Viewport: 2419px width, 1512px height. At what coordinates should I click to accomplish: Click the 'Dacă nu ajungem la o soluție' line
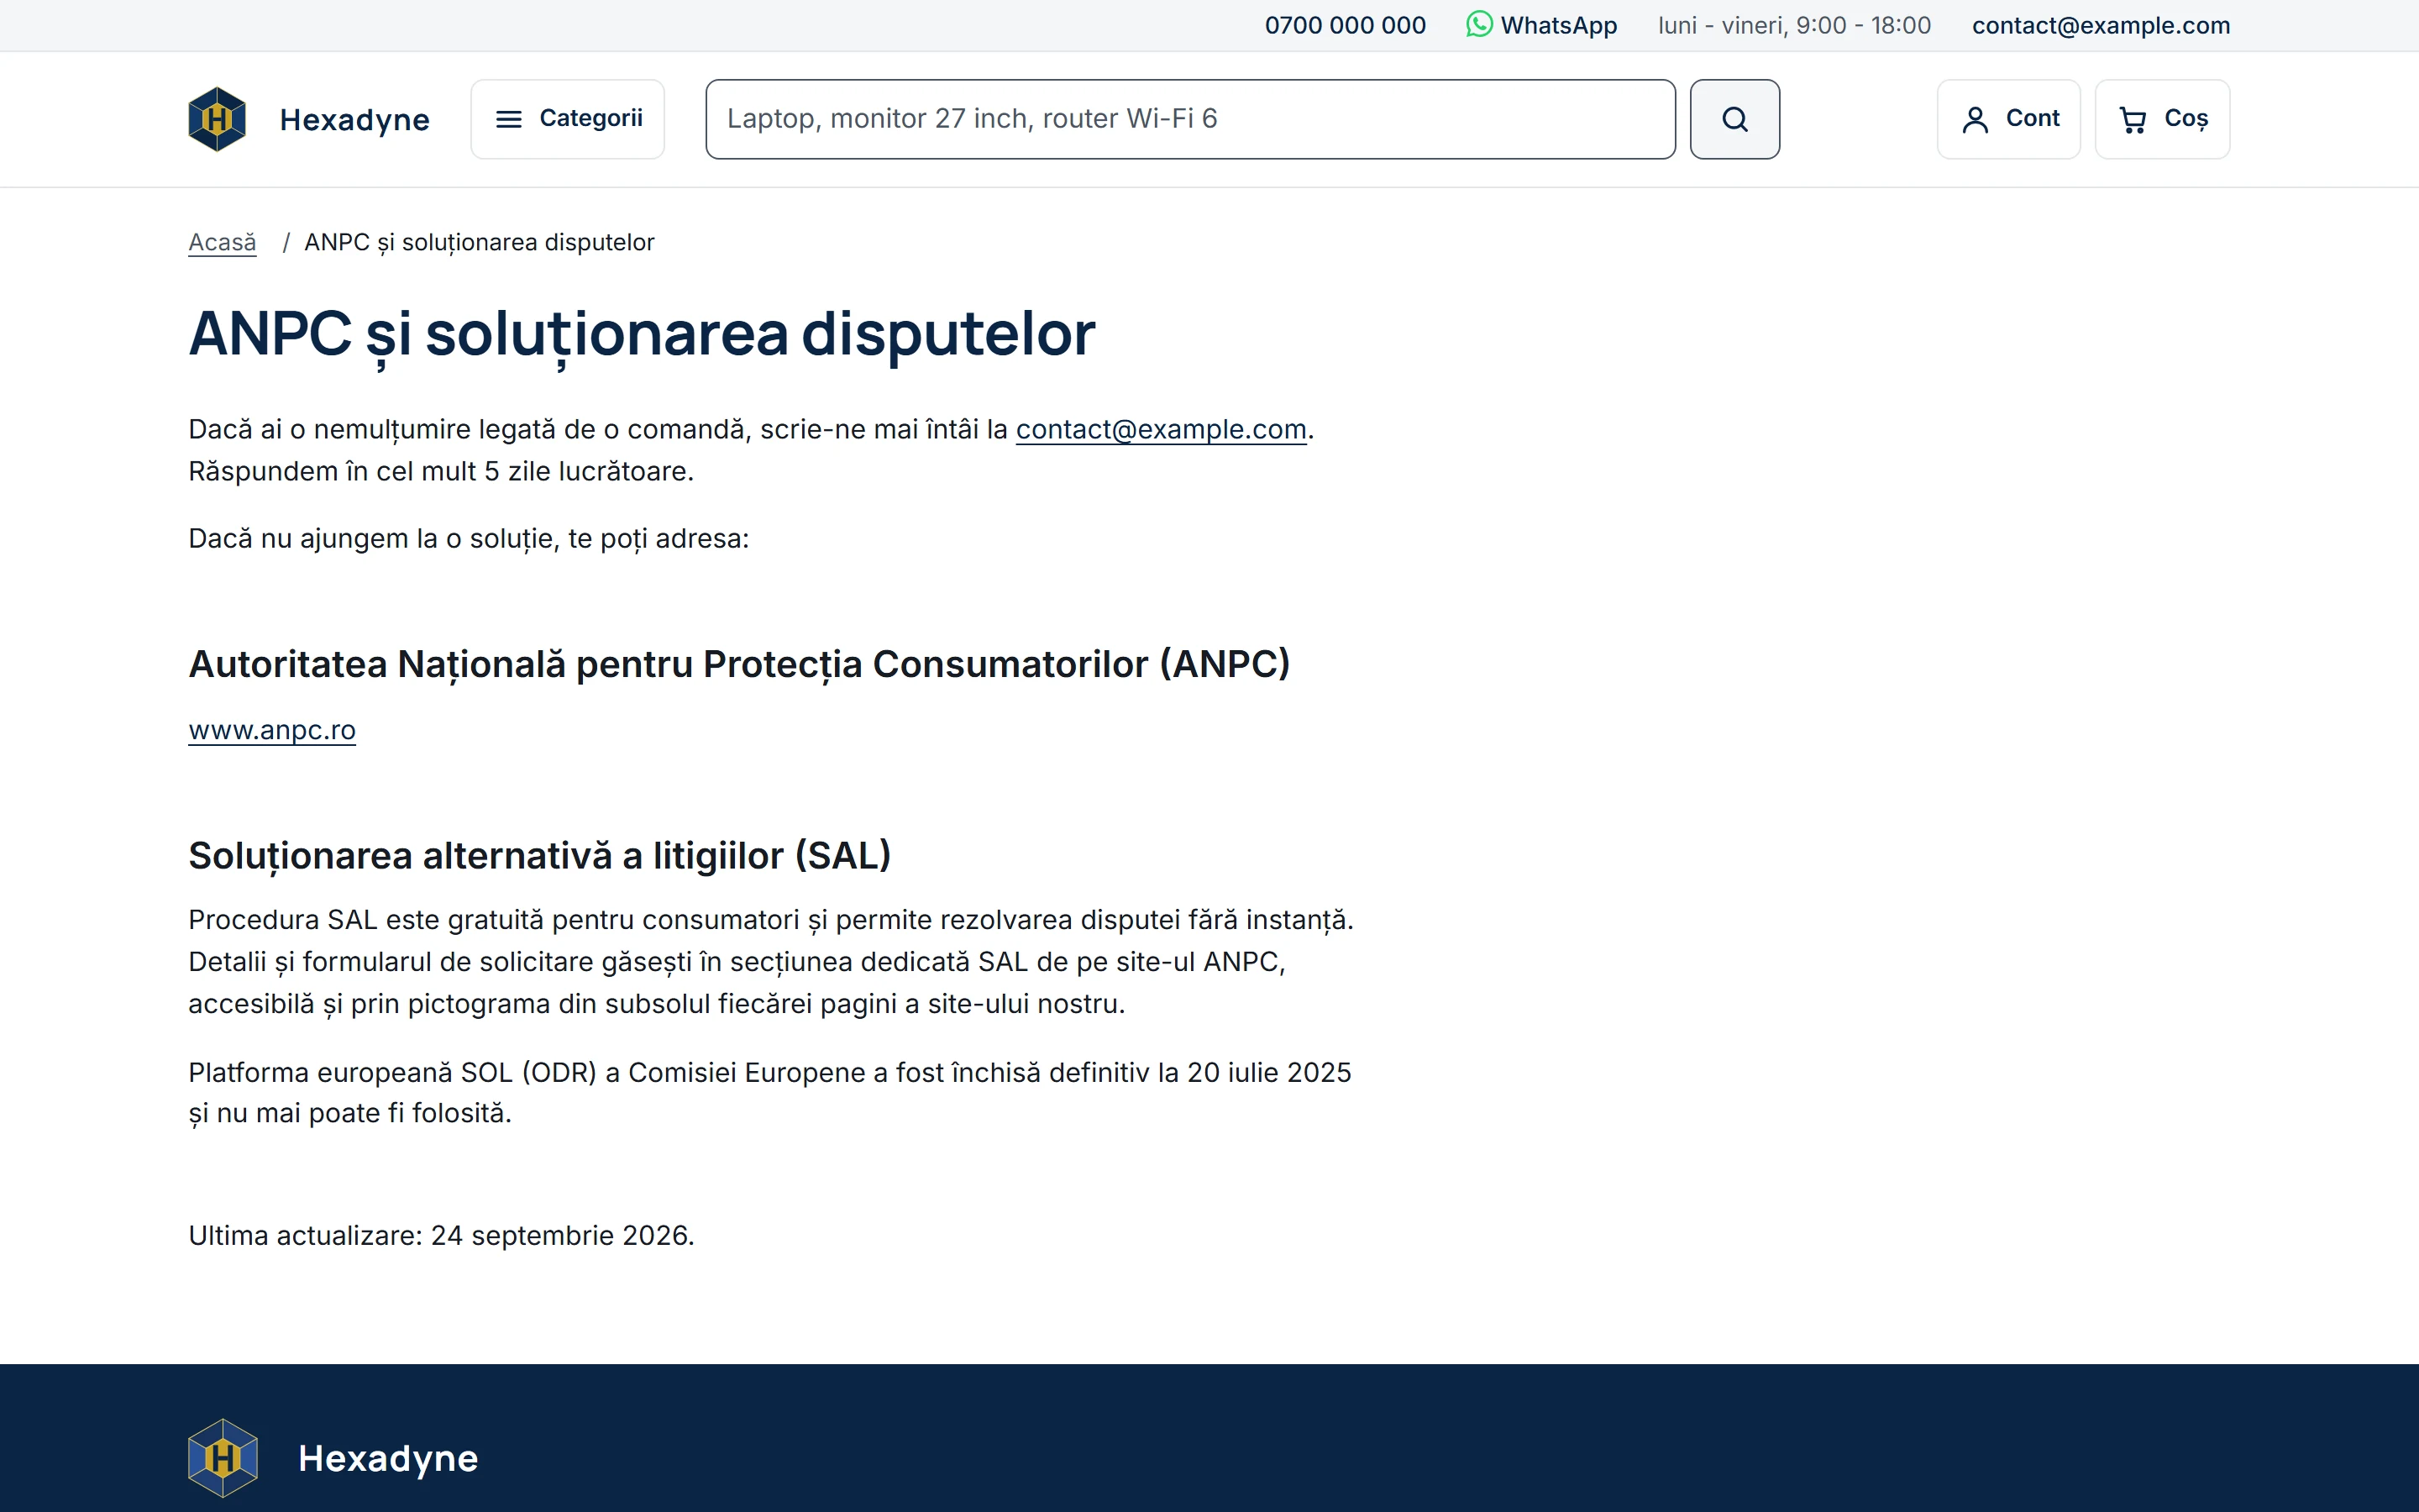469,539
